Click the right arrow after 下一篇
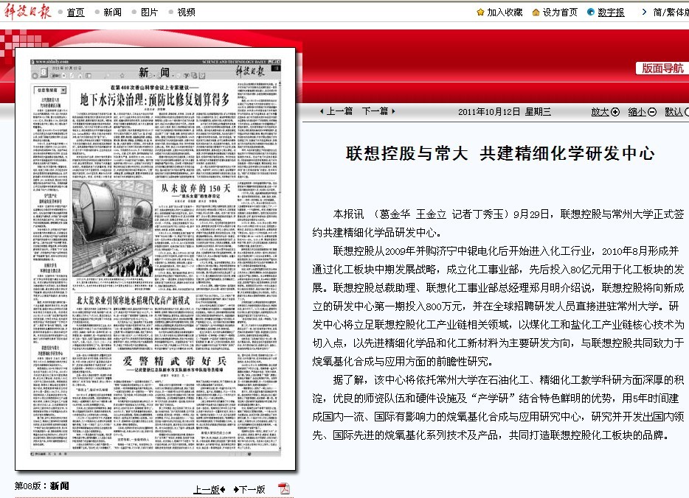This screenshot has height=498, width=689. (393, 111)
